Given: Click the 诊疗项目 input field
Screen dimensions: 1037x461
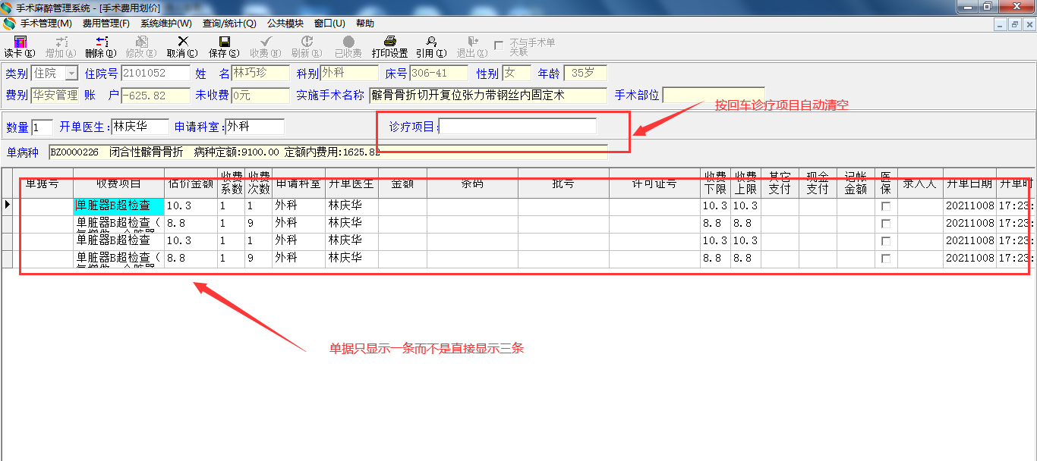Looking at the screenshot, I should pos(518,127).
